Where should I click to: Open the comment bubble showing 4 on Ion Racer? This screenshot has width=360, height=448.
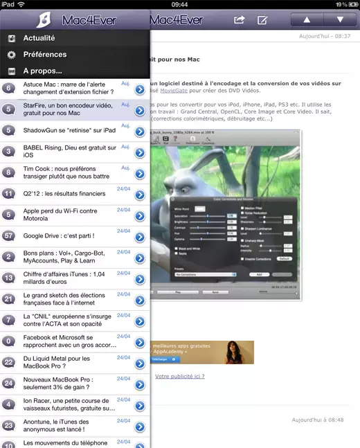pyautogui.click(x=8, y=404)
